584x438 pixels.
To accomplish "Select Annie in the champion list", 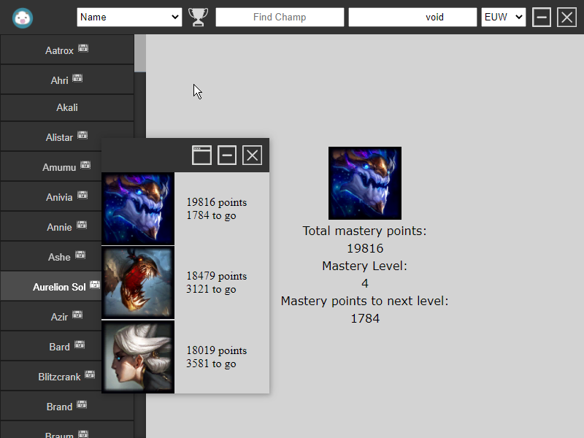I will click(x=51, y=226).
